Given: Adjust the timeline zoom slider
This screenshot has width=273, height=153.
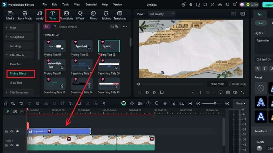Looking at the screenshot, I should point(215,103).
